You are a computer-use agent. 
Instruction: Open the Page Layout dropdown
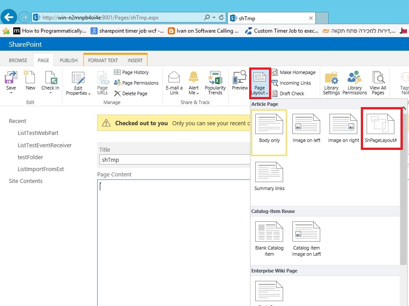260,83
